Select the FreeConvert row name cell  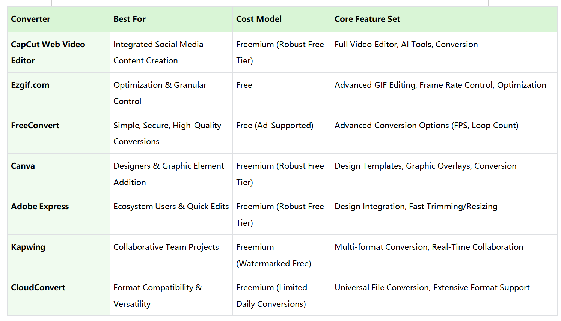[x=35, y=126]
